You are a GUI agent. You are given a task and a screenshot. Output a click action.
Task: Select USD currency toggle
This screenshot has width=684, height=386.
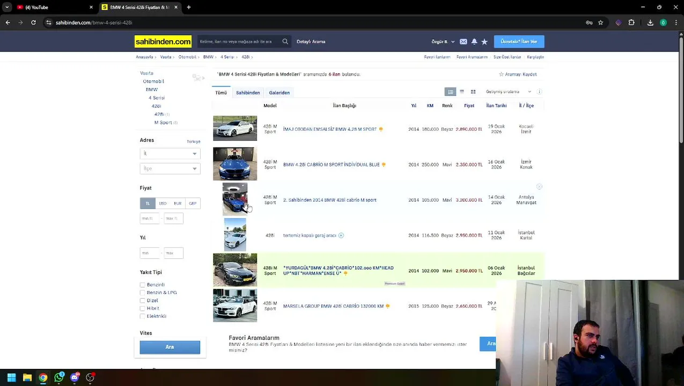pyautogui.click(x=163, y=203)
